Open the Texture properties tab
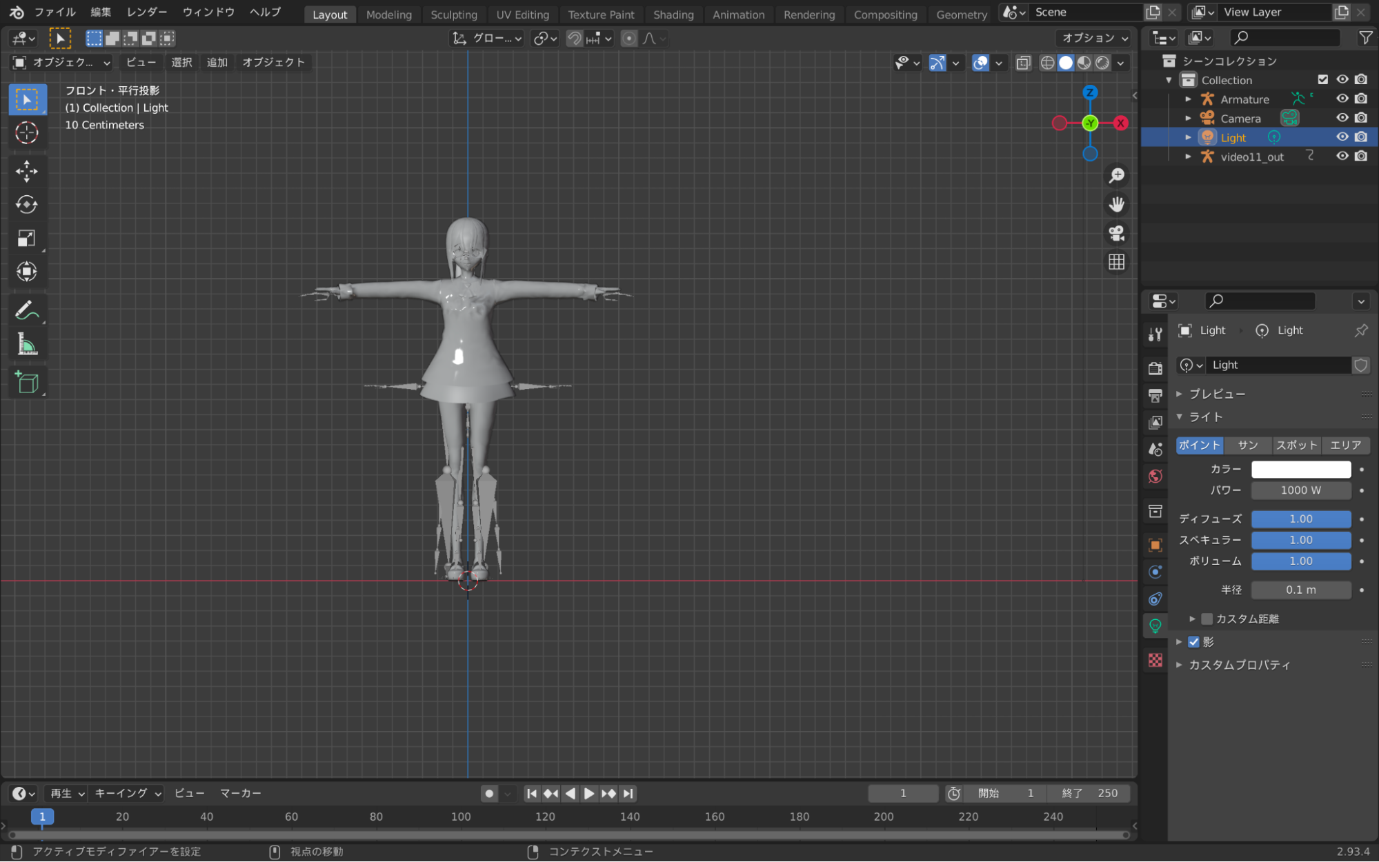This screenshot has width=1379, height=862. (1155, 661)
